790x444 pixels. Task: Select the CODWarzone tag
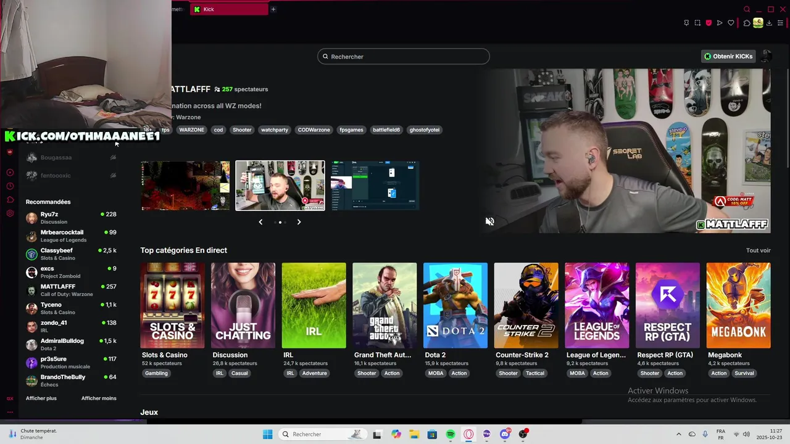[314, 130]
